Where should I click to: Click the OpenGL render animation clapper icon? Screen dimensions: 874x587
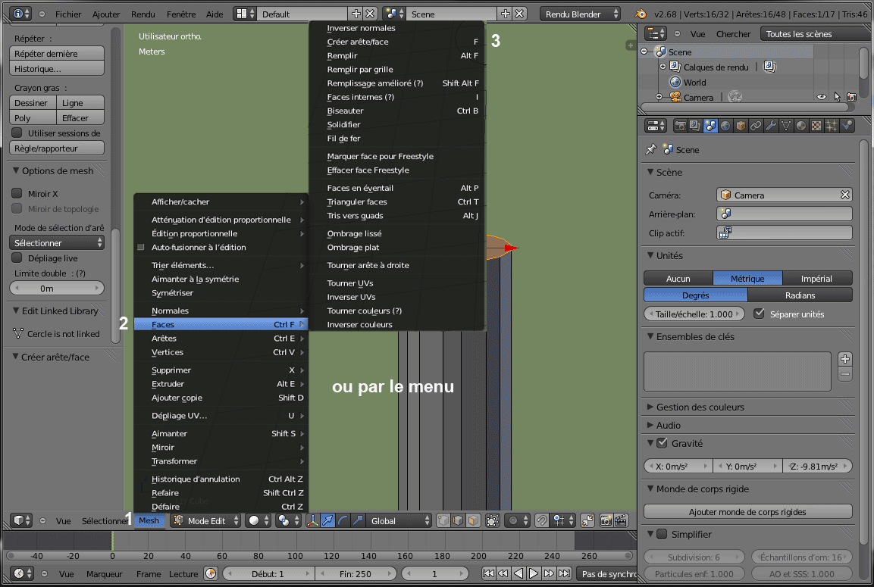621,521
